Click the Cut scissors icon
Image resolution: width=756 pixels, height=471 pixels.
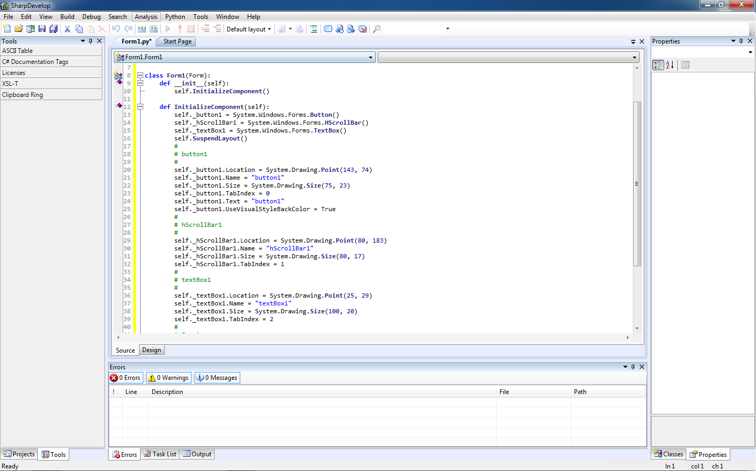pyautogui.click(x=68, y=29)
